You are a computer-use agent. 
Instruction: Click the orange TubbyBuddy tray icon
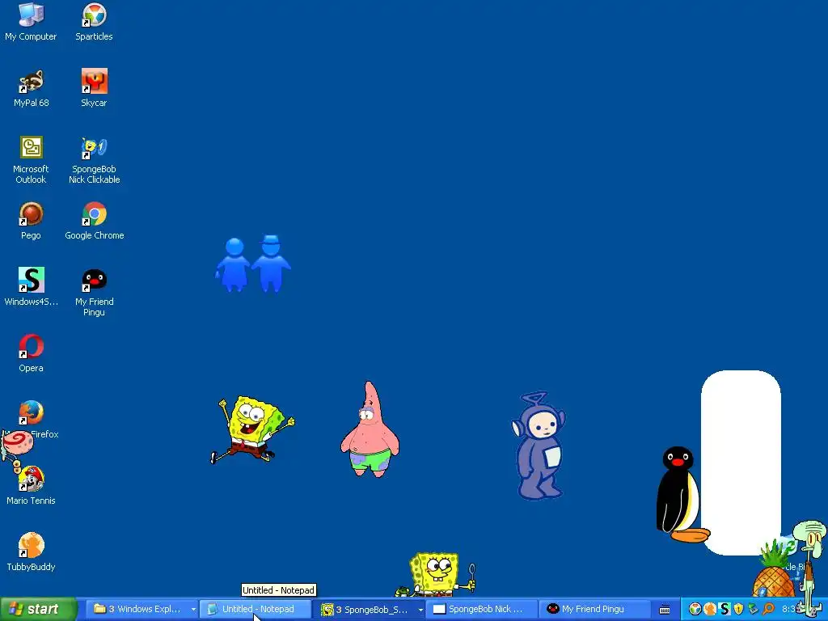click(x=710, y=610)
